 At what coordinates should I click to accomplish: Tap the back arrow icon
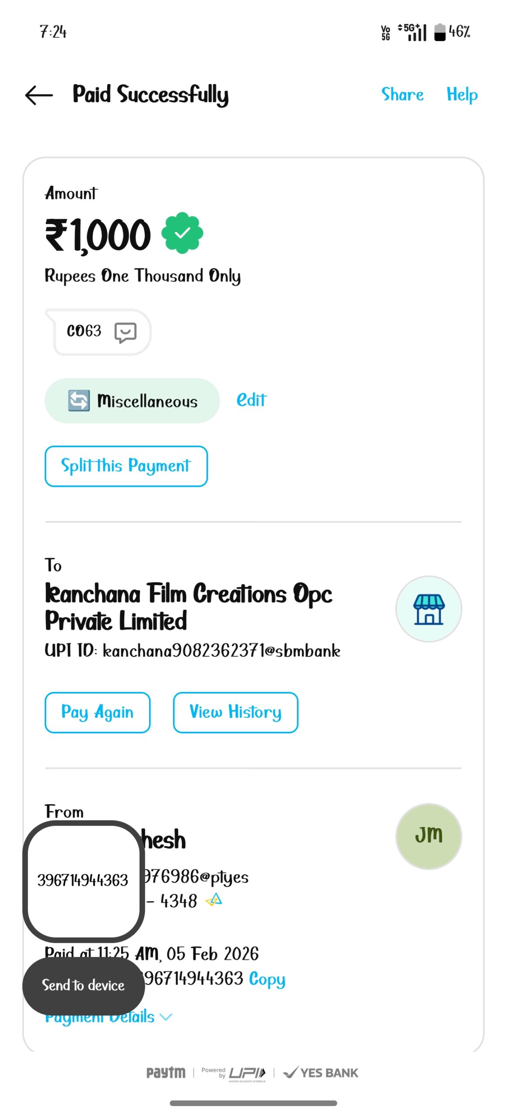(x=39, y=95)
